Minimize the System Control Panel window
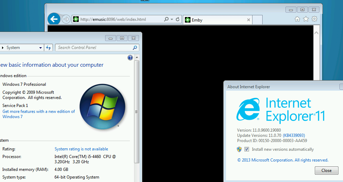Image resolution: width=343 pixels, height=182 pixels. [110, 38]
